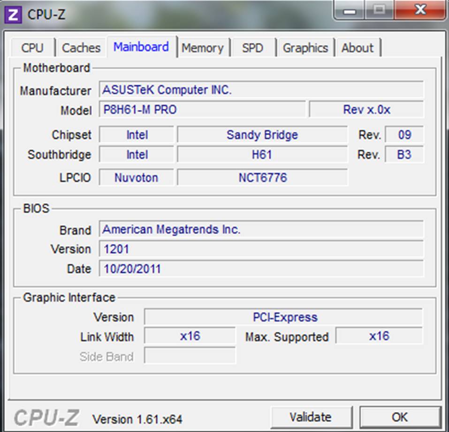
Task: Close the CPU-Z window
Action: [420, 10]
